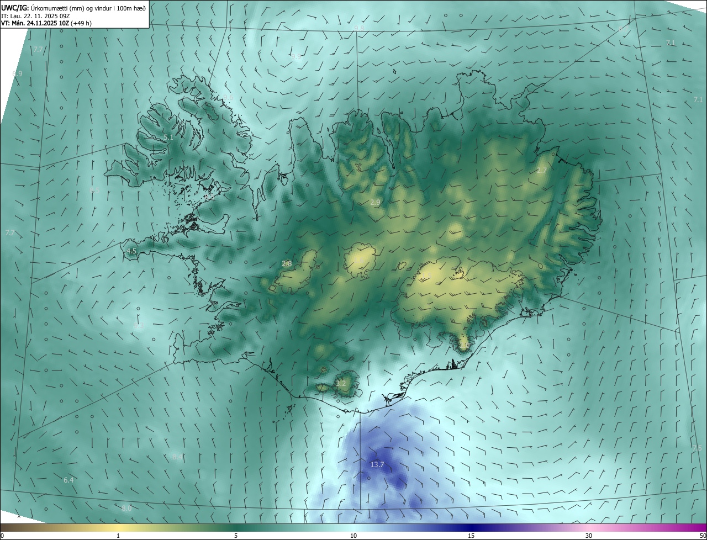Click the 2.7 value in northeast Iceland
Image resolution: width=707 pixels, height=540 pixels.
[x=542, y=171]
